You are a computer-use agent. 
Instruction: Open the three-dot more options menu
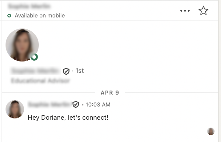[x=185, y=11]
